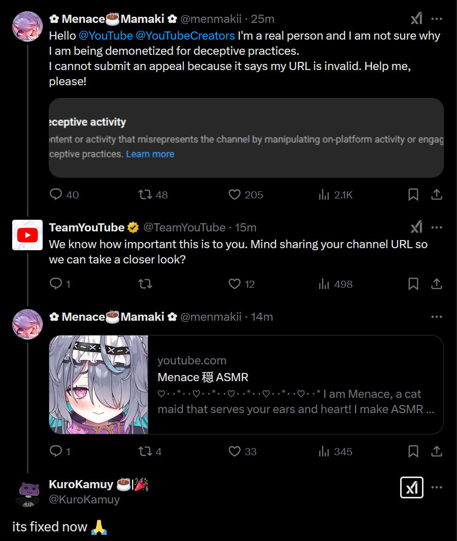Bookmark the TeamYouTube reply
Image resolution: width=457 pixels, height=541 pixels.
tap(413, 284)
